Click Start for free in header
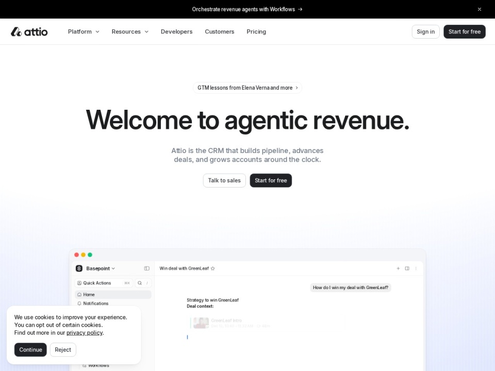Viewport: 495px width, 371px height. pyautogui.click(x=465, y=31)
